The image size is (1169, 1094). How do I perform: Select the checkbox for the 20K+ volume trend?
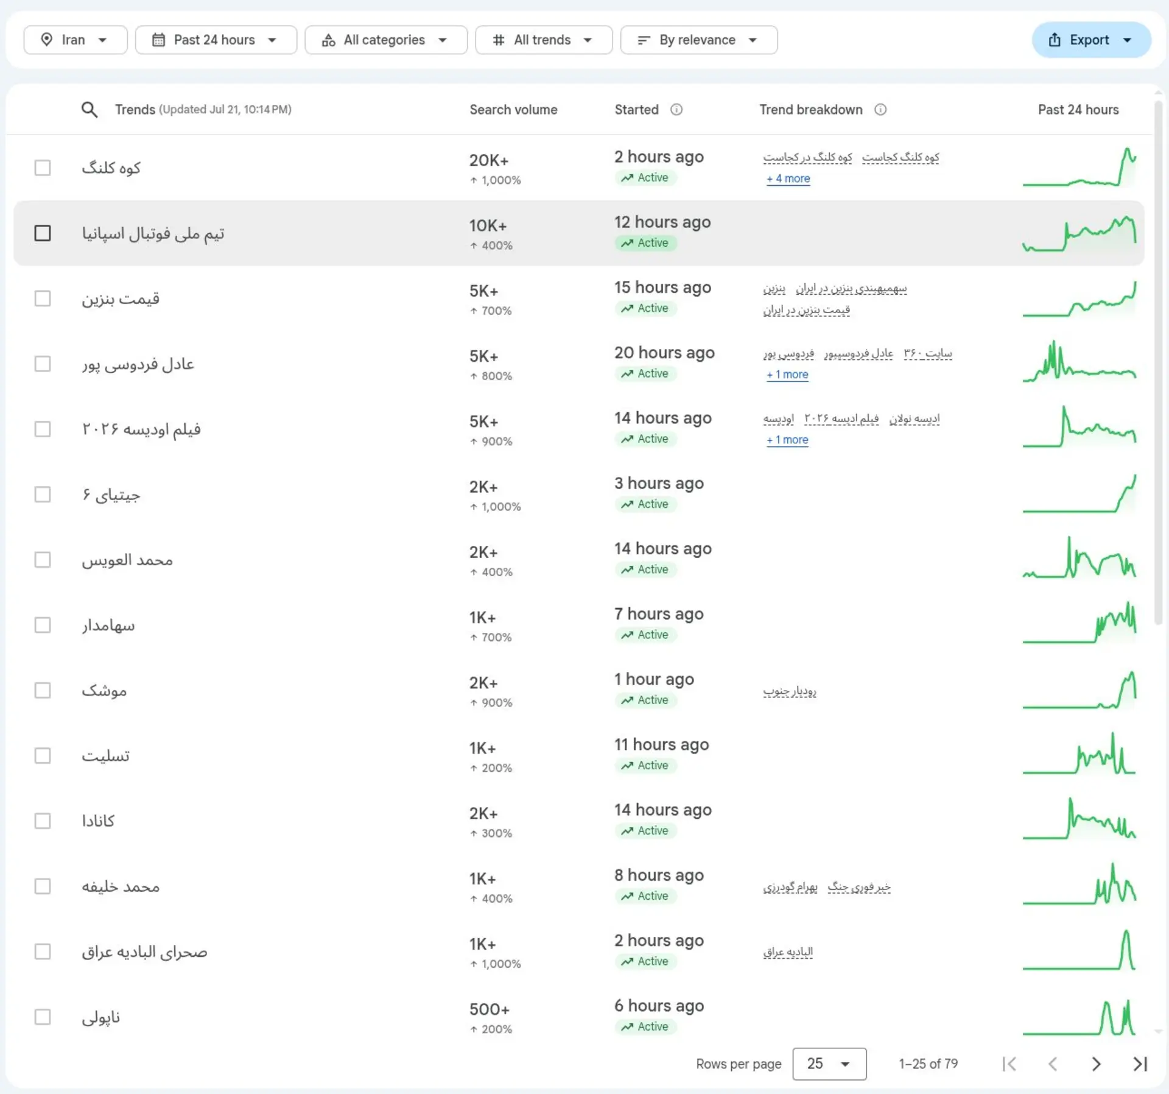[x=43, y=168]
